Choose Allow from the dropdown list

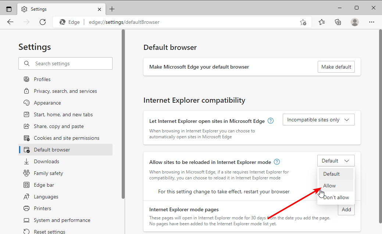(336, 186)
